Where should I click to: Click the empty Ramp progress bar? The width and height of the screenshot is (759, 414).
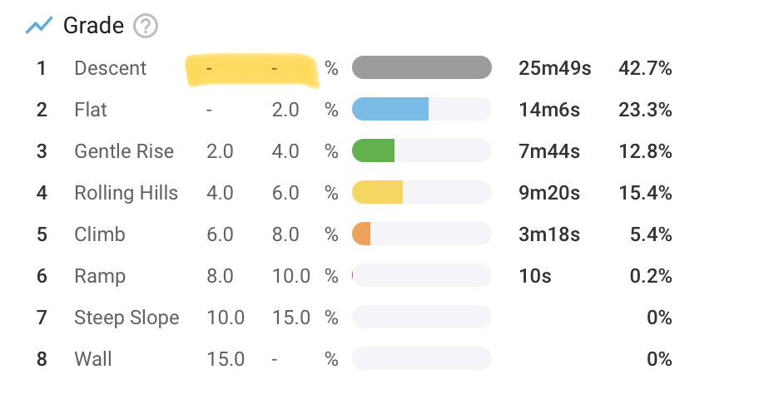click(422, 276)
